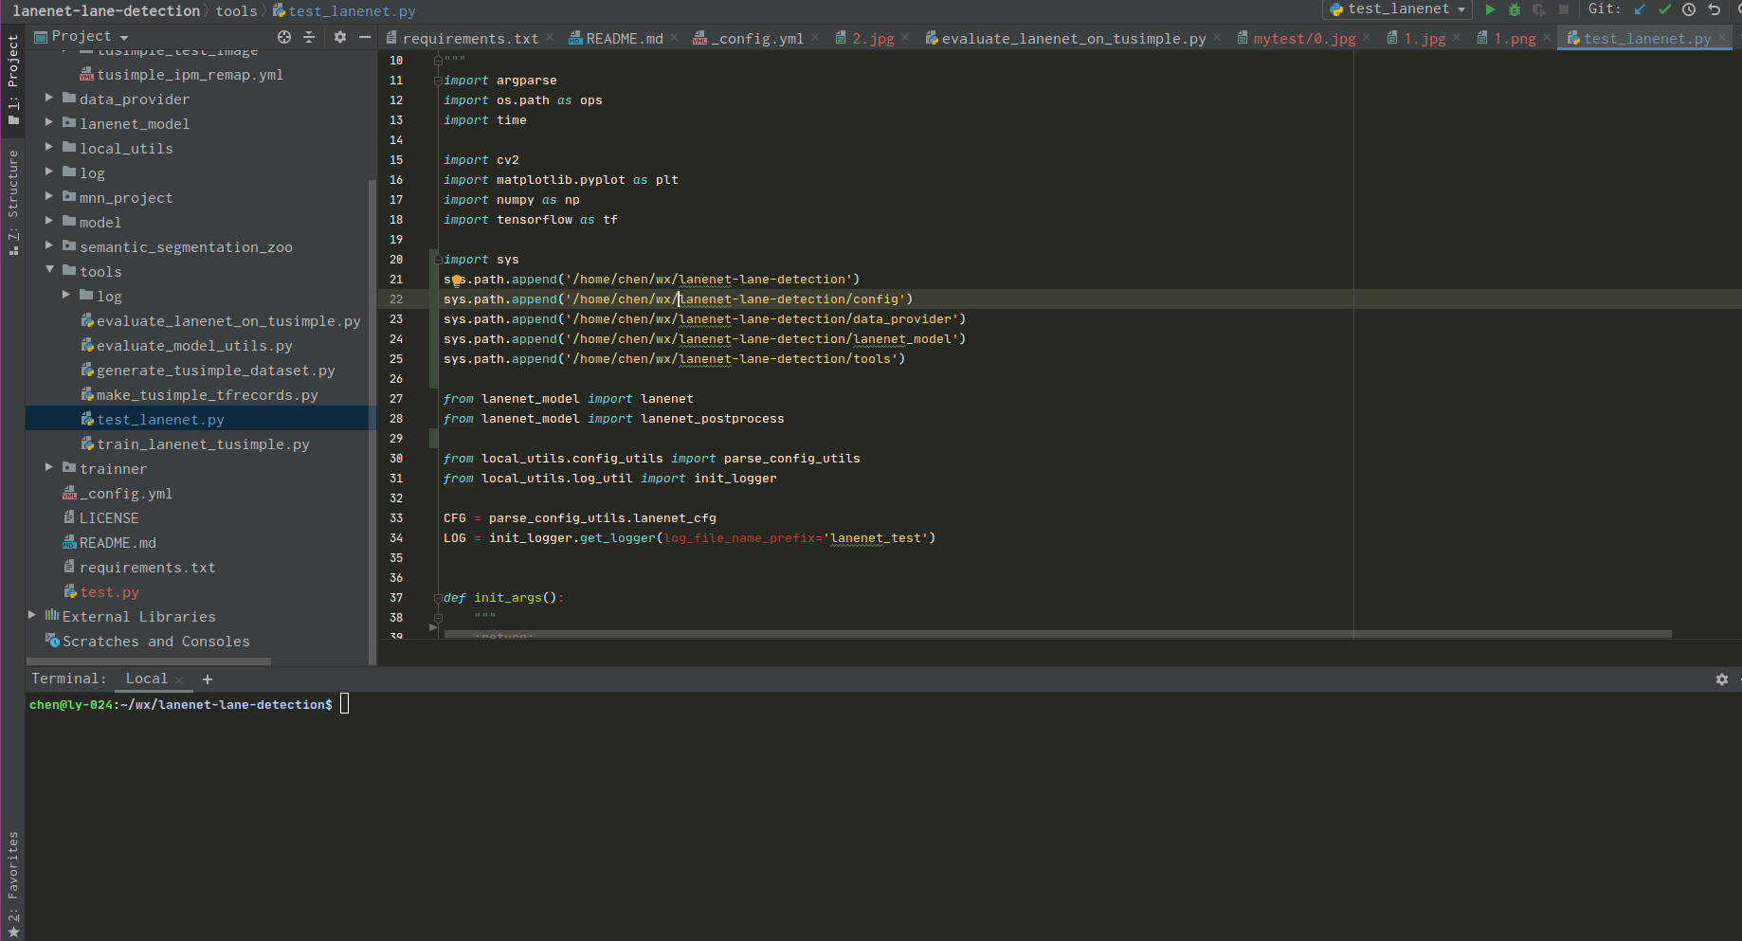Screen dimensions: 1742x941
Task: Expand the log folder inside tools
Action: (66, 295)
